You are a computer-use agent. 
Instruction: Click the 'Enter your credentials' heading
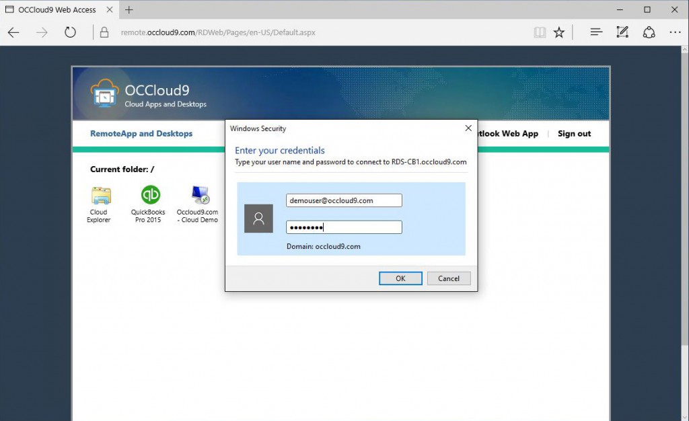click(280, 150)
